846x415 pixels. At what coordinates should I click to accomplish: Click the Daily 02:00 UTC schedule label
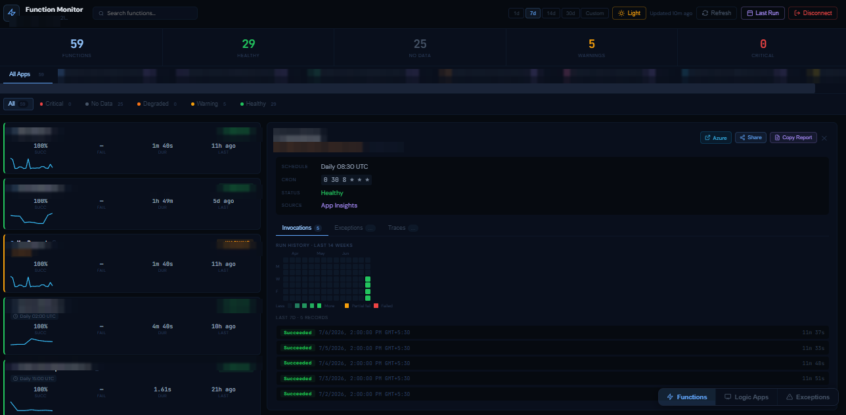34,316
